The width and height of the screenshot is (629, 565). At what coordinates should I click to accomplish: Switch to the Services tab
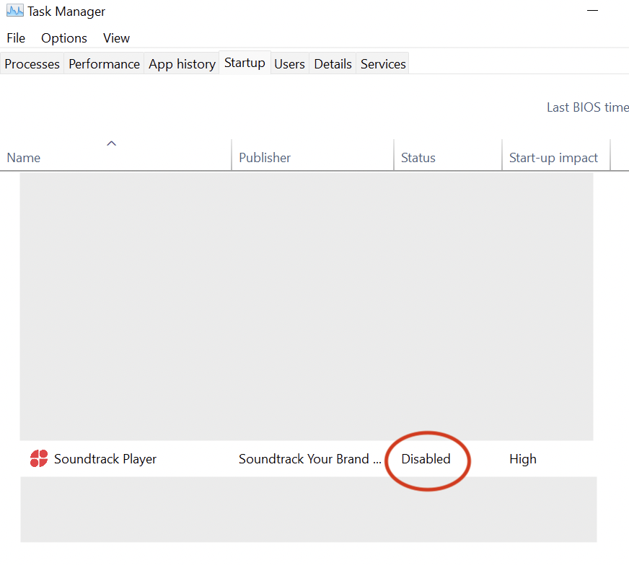(383, 63)
